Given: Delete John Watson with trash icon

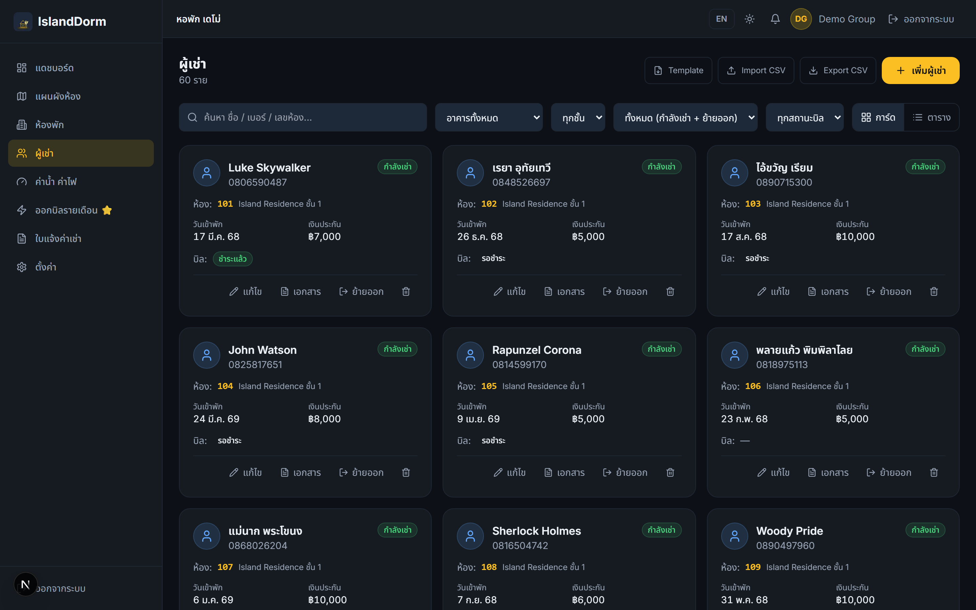Looking at the screenshot, I should 406,472.
